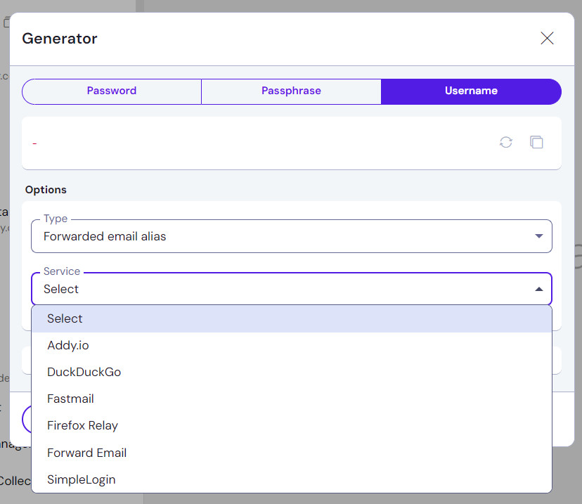Screen dimensions: 582x504
Task: Pick SimpleLogin as the service
Action: [x=81, y=479]
